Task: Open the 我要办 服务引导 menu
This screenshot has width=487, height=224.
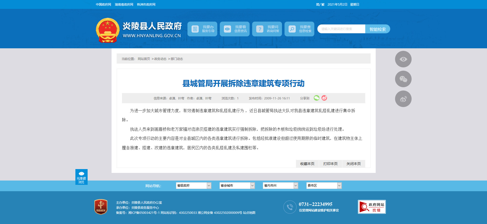Action: click(202, 29)
